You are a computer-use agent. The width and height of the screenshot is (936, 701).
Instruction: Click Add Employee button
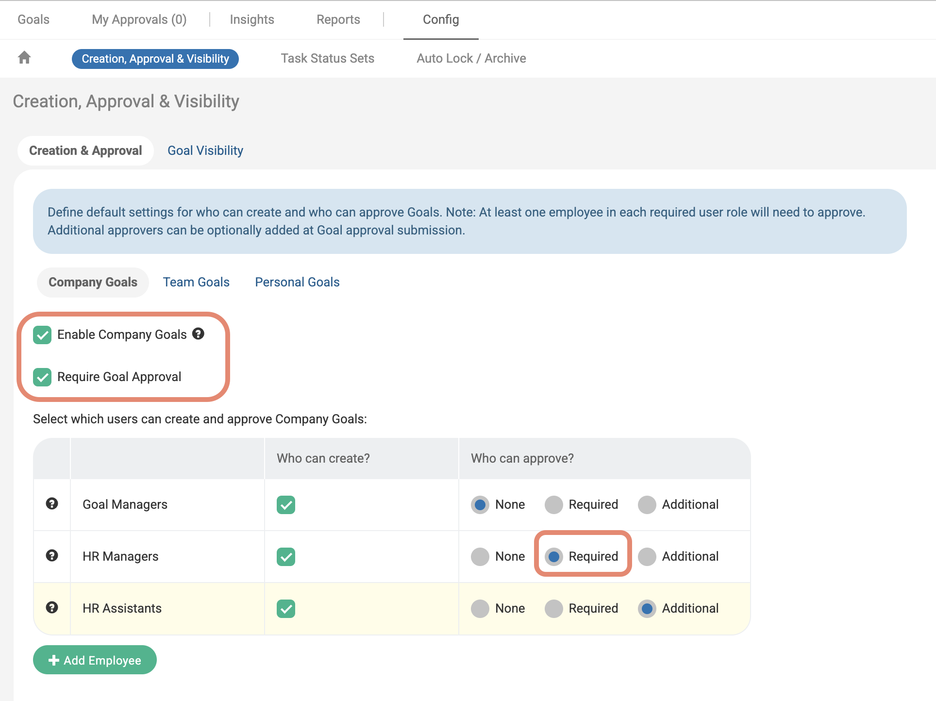point(95,660)
